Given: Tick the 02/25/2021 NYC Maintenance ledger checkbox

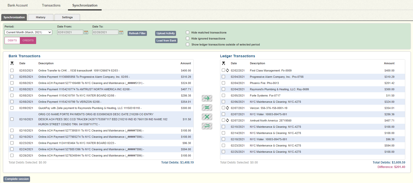Looking at the screenshot, I should coord(224,152).
